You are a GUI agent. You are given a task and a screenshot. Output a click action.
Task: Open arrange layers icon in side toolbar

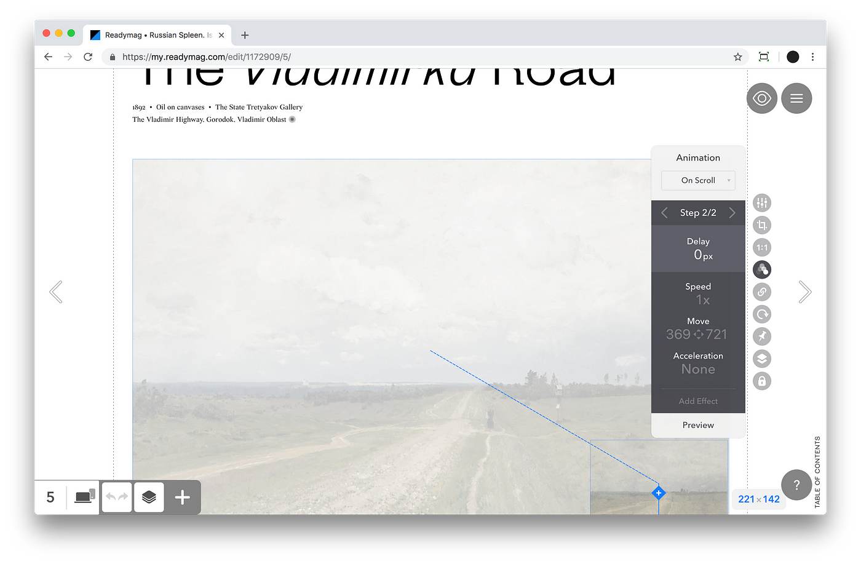pyautogui.click(x=762, y=359)
